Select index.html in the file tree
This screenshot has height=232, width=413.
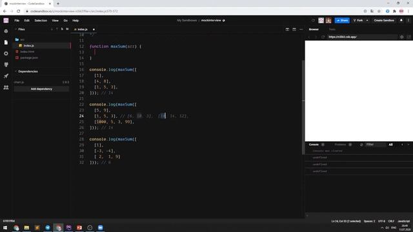tap(27, 52)
